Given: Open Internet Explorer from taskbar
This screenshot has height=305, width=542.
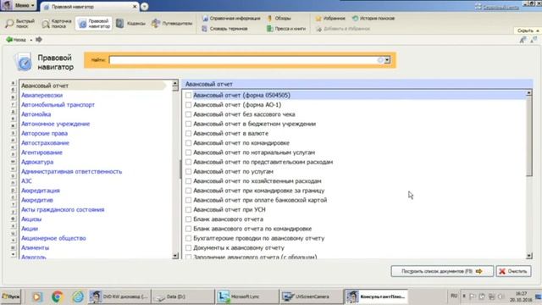Looking at the screenshot, I should (x=78, y=297).
